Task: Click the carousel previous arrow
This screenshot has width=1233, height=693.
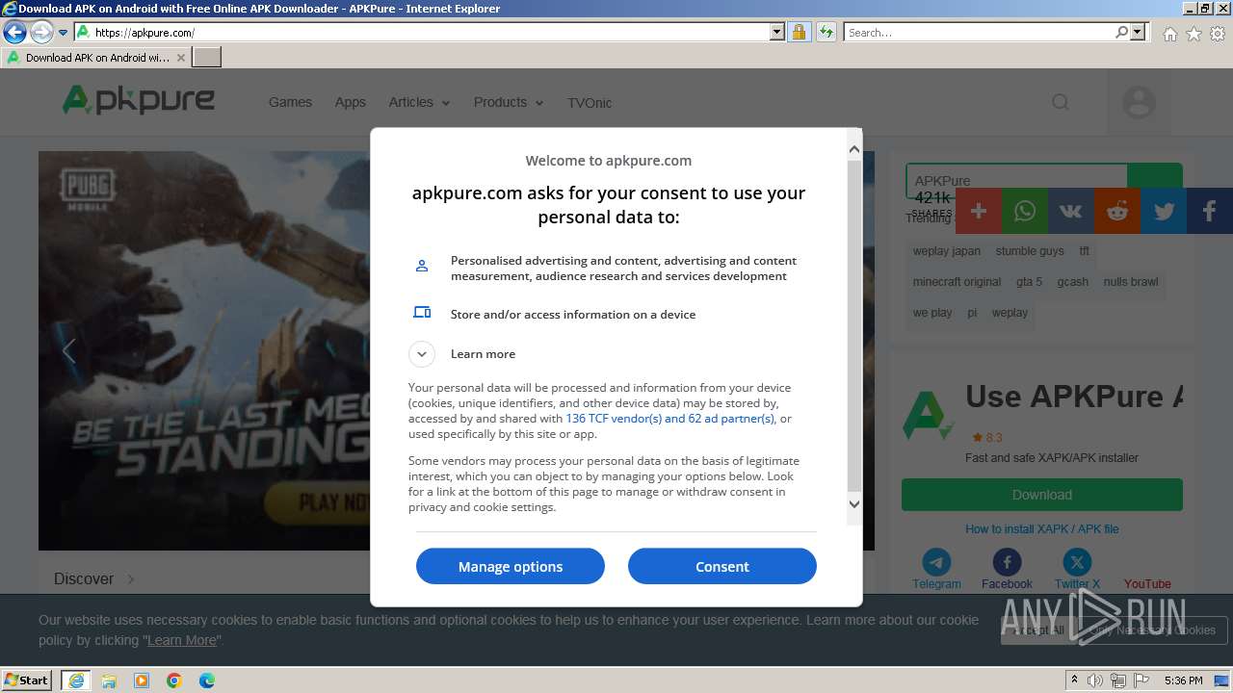Action: click(x=68, y=351)
